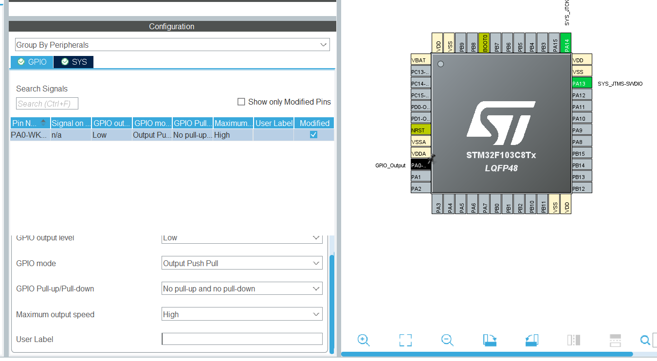Click the zoom out magnifier icon

pos(447,340)
